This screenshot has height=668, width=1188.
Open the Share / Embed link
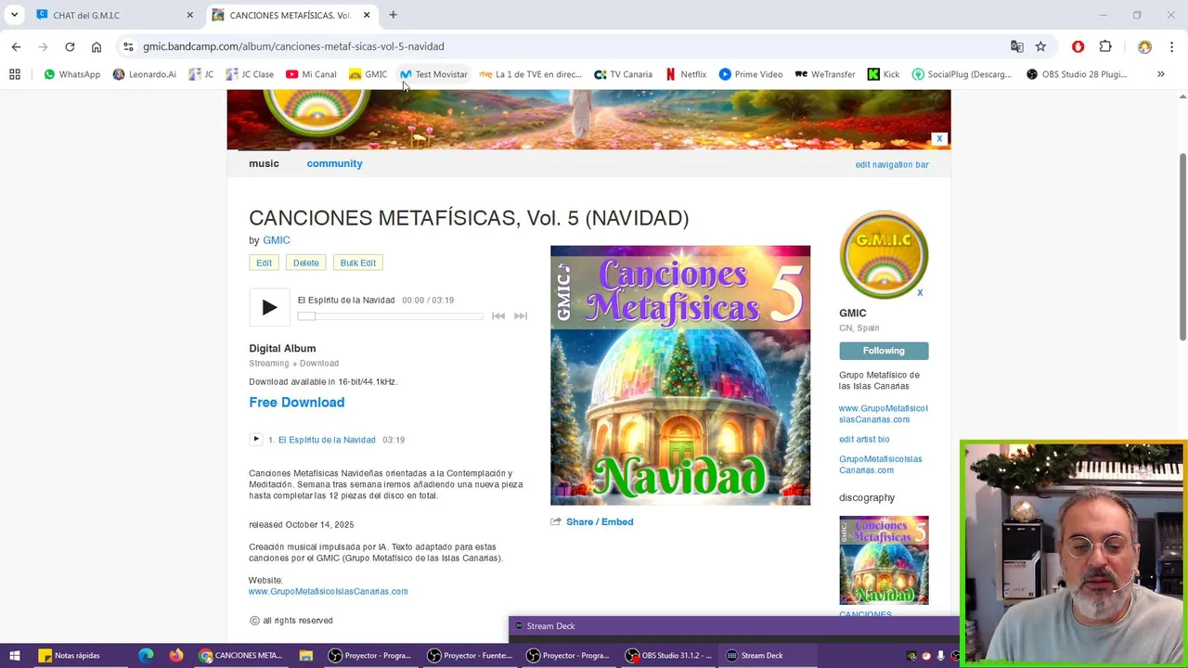(x=600, y=521)
